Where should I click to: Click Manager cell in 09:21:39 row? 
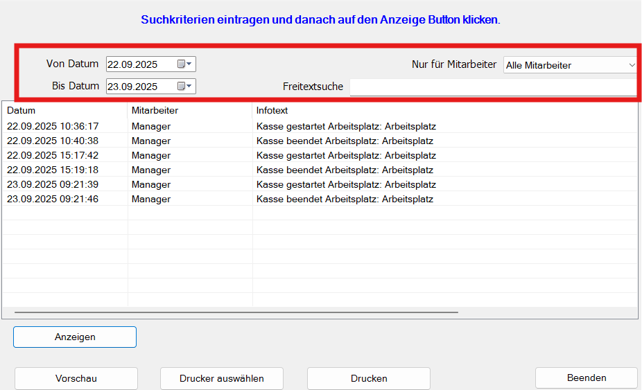pos(151,184)
